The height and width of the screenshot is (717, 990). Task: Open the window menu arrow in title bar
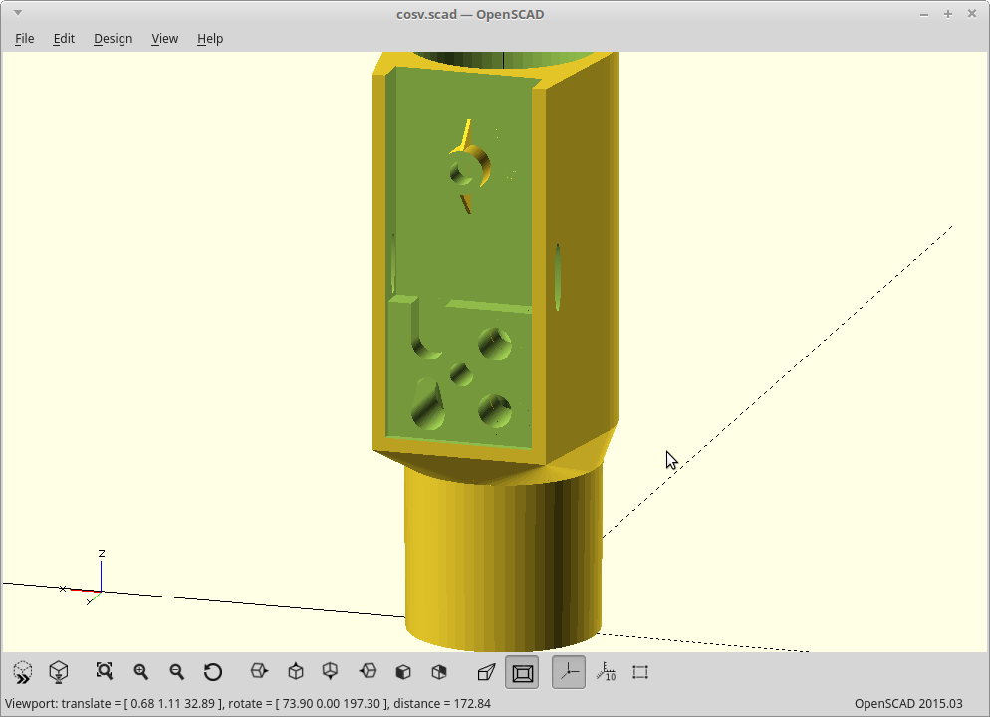(x=17, y=14)
